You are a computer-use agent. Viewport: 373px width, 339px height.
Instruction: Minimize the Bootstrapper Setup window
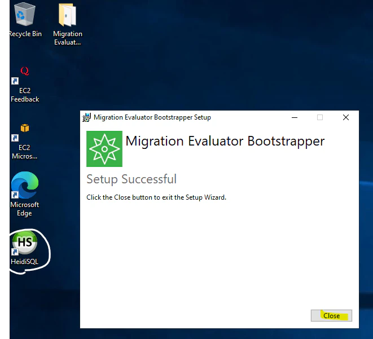pyautogui.click(x=295, y=117)
